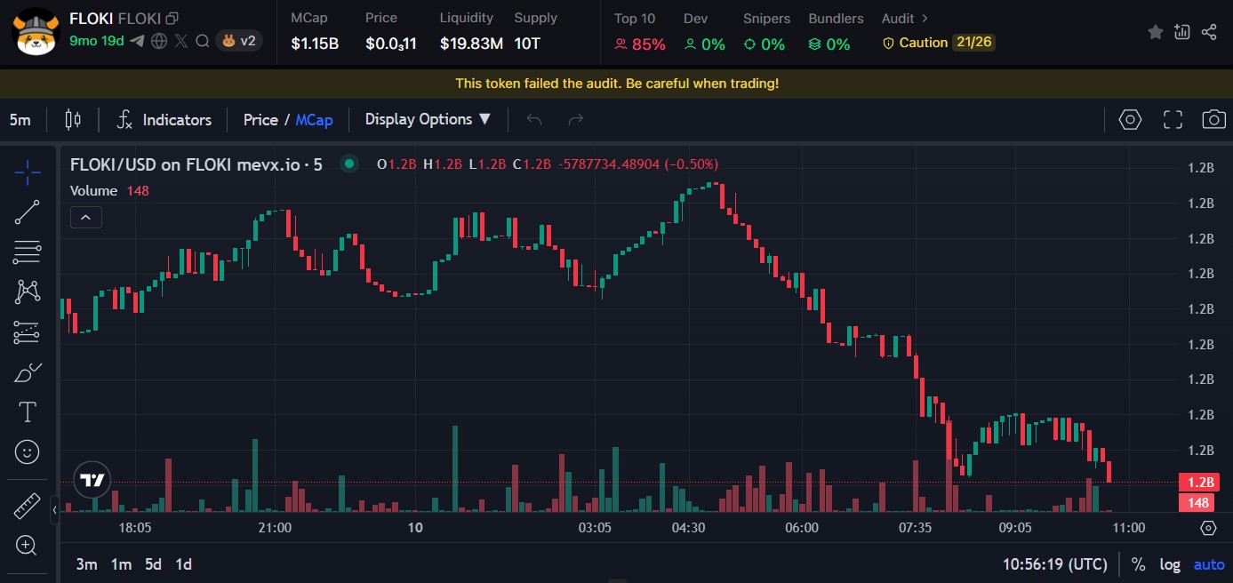The width and height of the screenshot is (1233, 583).
Task: Select the XABCD pattern tool
Action: [28, 291]
